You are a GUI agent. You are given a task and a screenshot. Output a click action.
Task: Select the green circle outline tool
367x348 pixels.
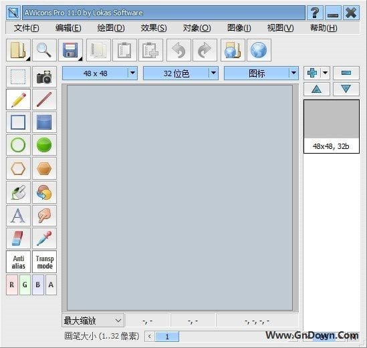(x=18, y=145)
